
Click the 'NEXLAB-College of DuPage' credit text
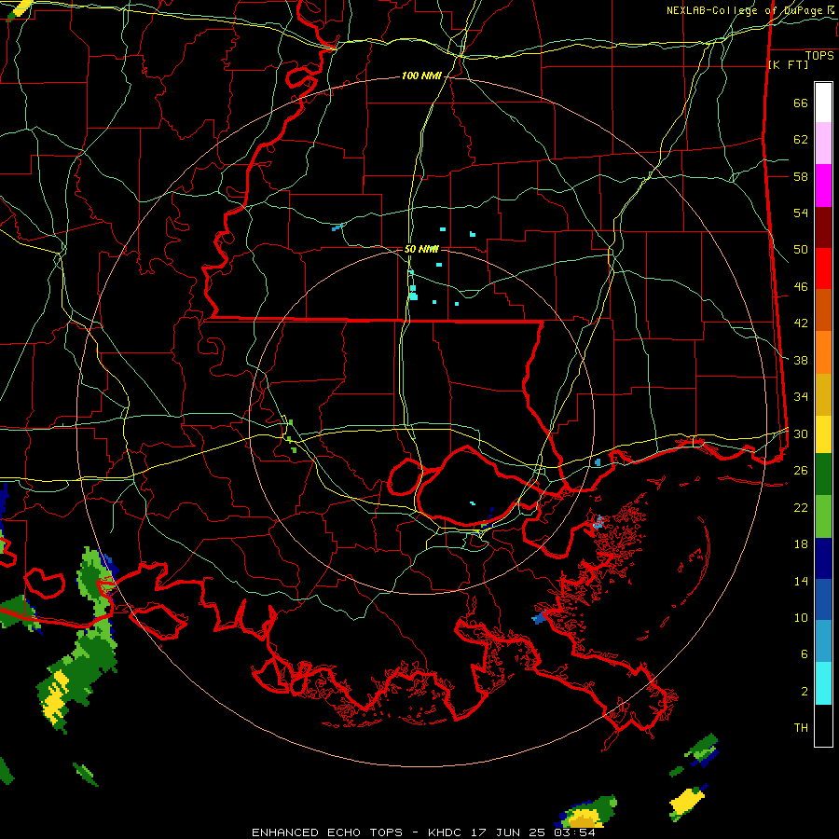point(744,10)
